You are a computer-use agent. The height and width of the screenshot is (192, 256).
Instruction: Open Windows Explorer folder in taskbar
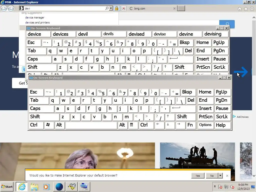pos(34,187)
